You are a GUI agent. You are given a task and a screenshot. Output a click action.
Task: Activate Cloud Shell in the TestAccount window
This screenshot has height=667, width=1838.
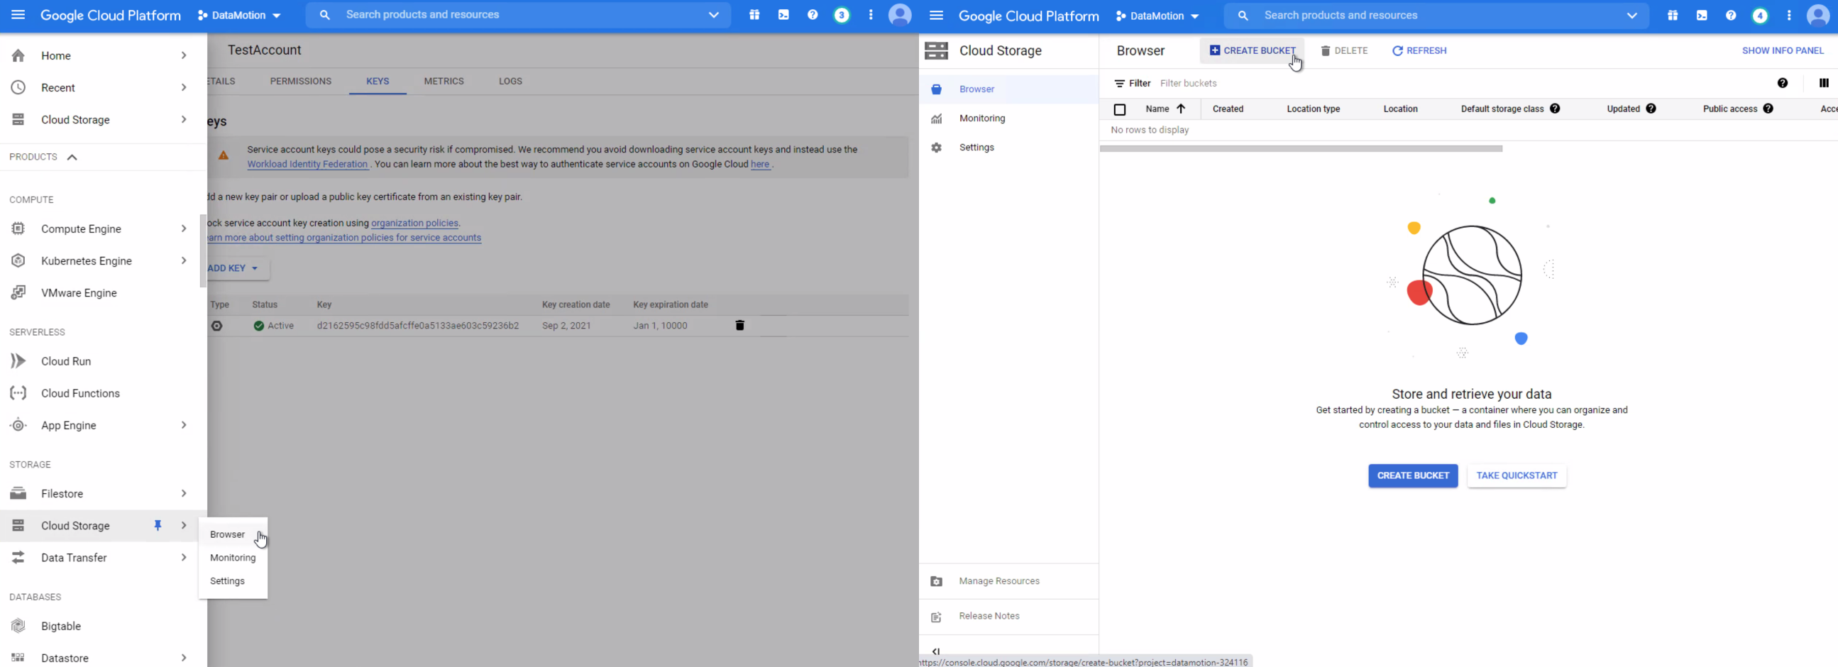783,15
